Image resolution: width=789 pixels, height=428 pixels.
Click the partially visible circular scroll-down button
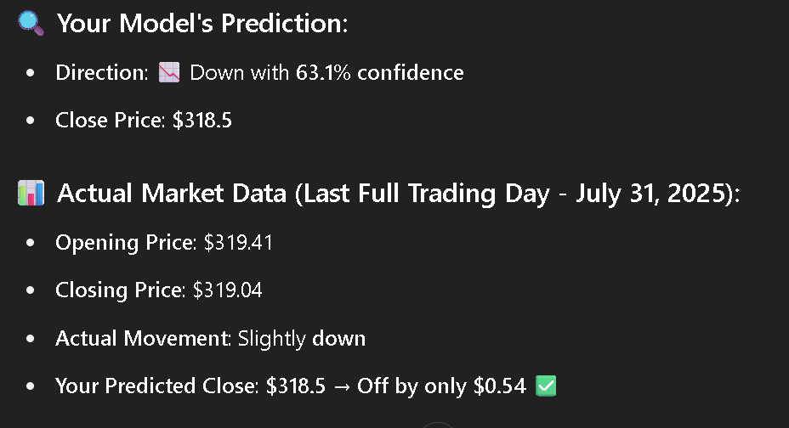tap(437, 425)
